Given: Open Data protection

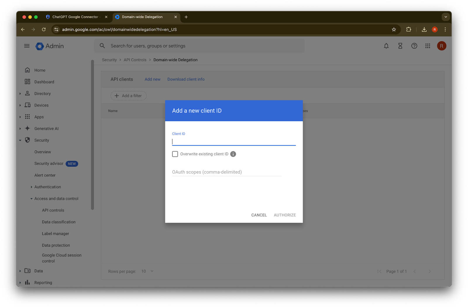Looking at the screenshot, I should (x=56, y=245).
